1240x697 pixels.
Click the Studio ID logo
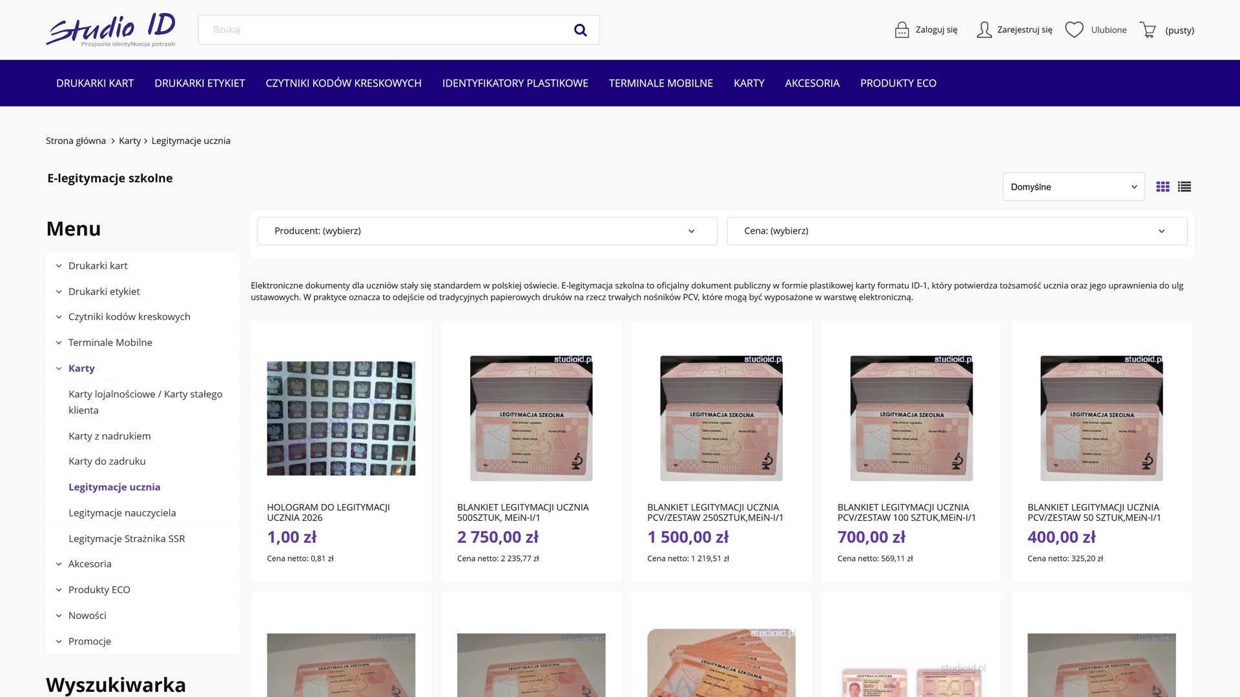[x=110, y=30]
